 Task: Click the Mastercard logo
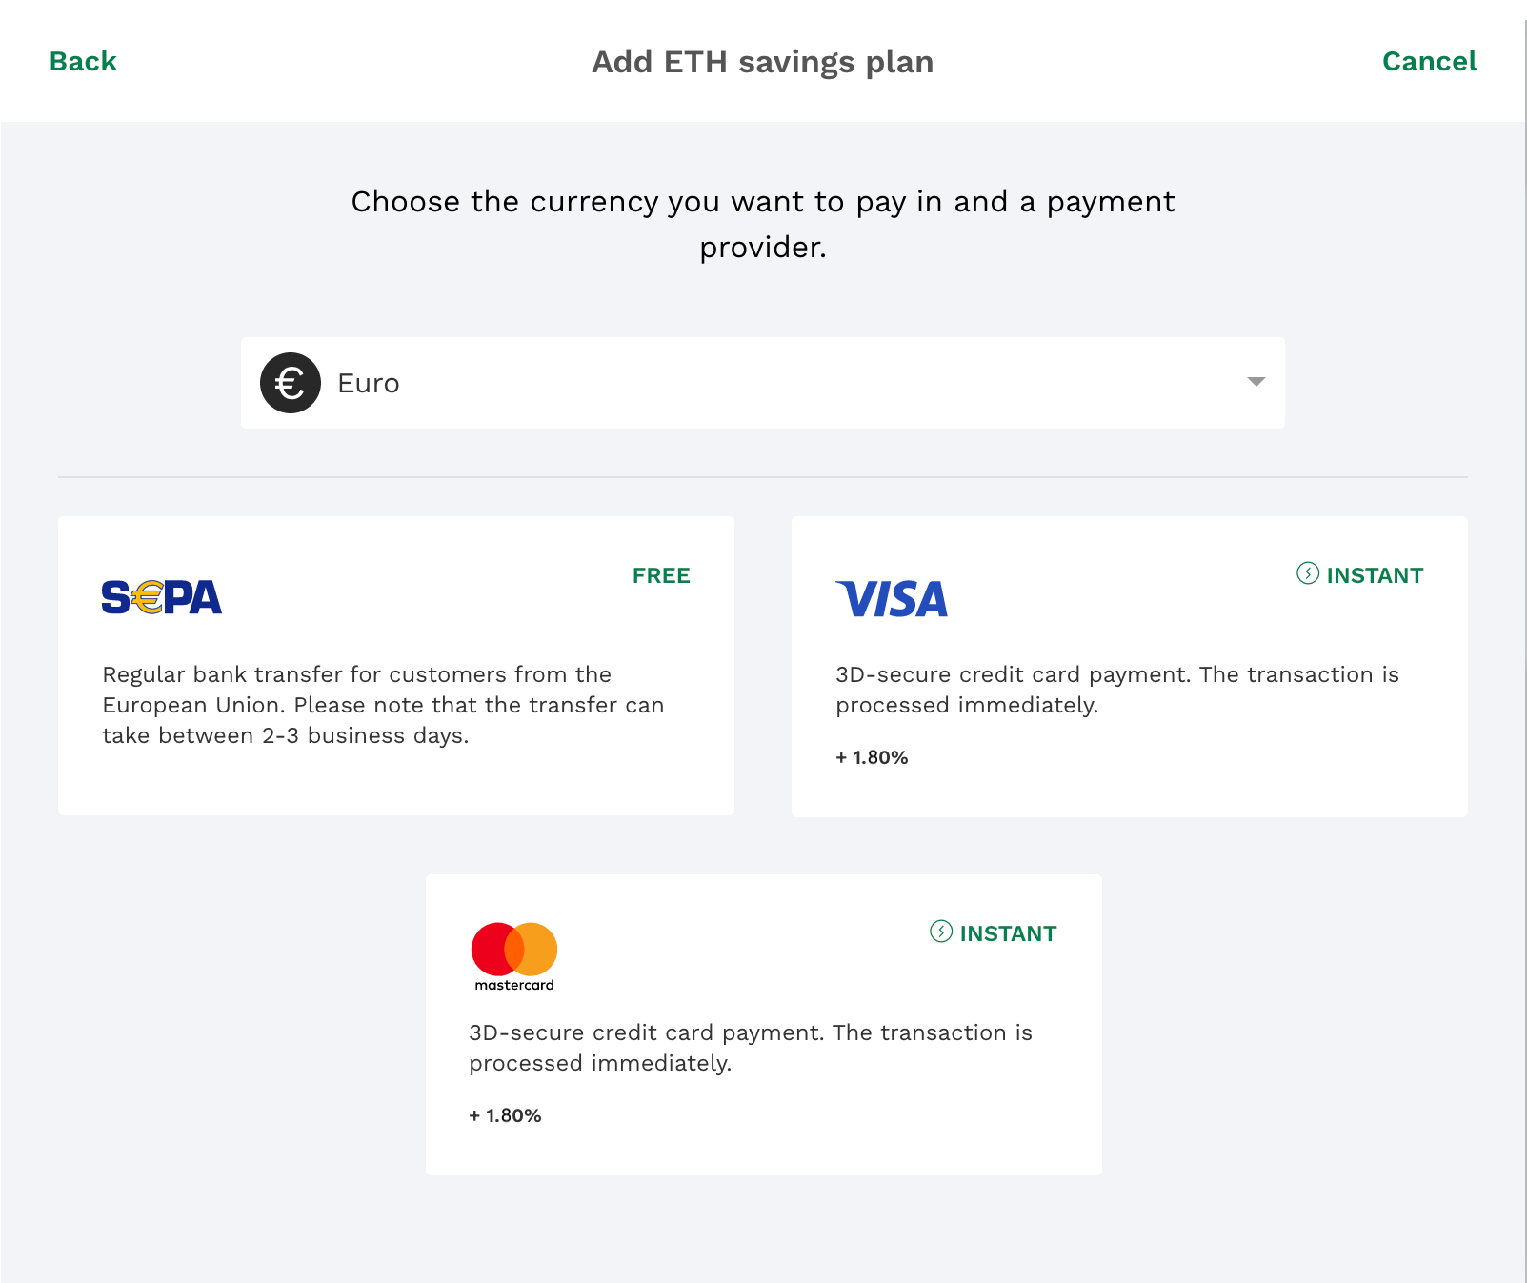click(514, 956)
